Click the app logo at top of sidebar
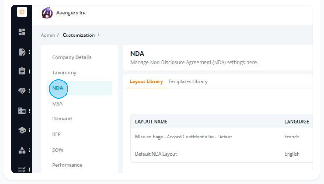 (22, 12)
